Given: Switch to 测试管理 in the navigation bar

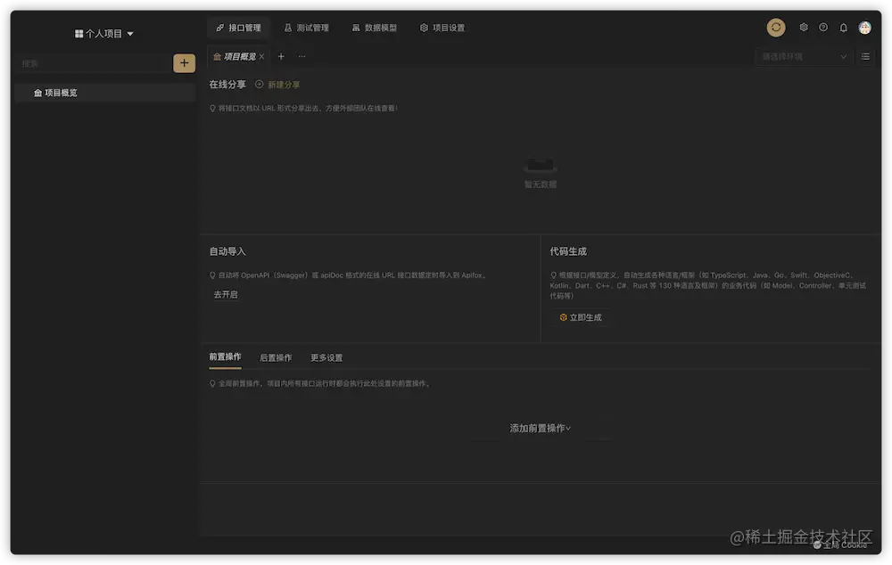Looking at the screenshot, I should (307, 28).
